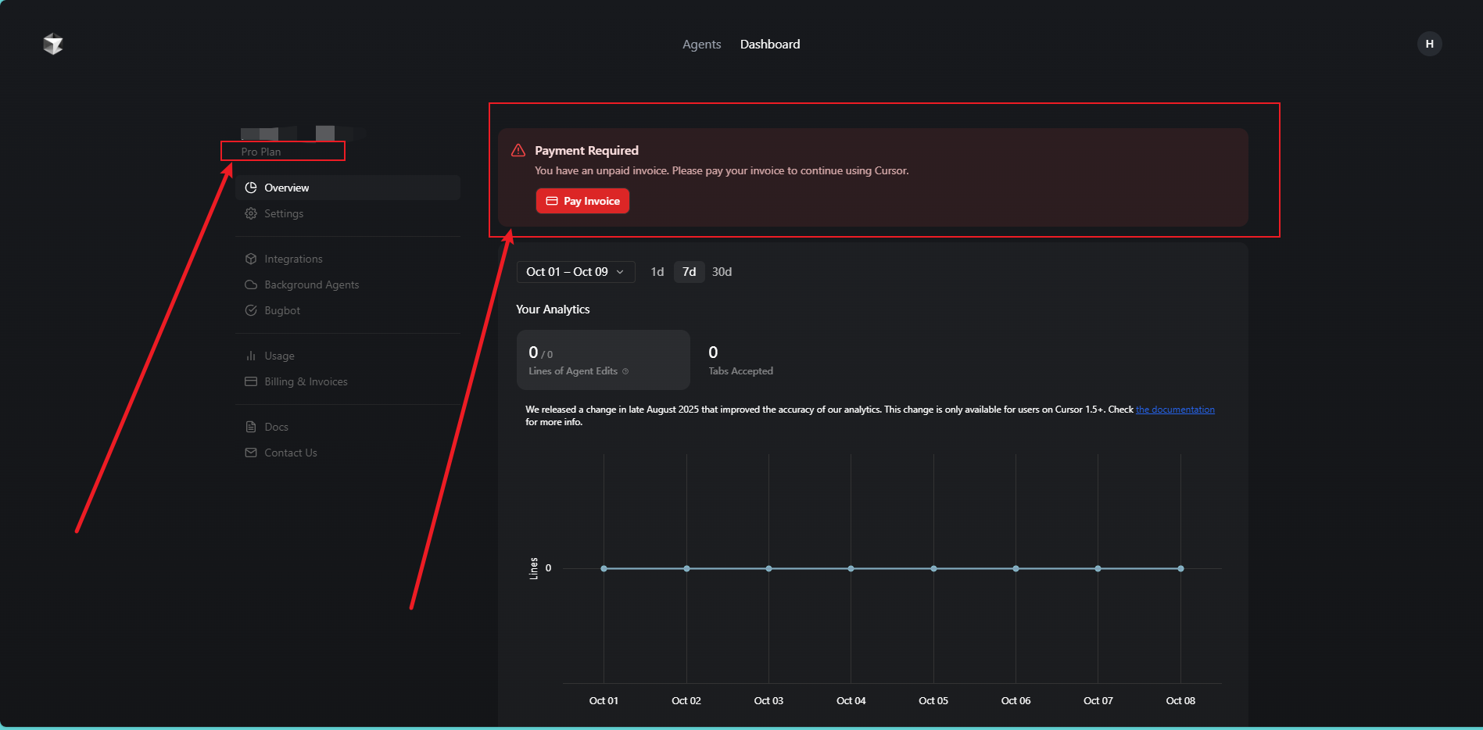Click the Docs file icon
The width and height of the screenshot is (1483, 730).
251,427
